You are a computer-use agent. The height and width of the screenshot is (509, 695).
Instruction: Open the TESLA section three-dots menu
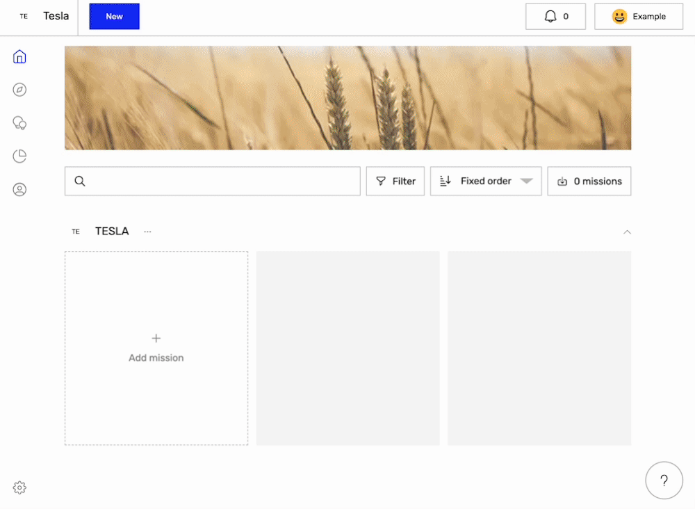pos(147,232)
